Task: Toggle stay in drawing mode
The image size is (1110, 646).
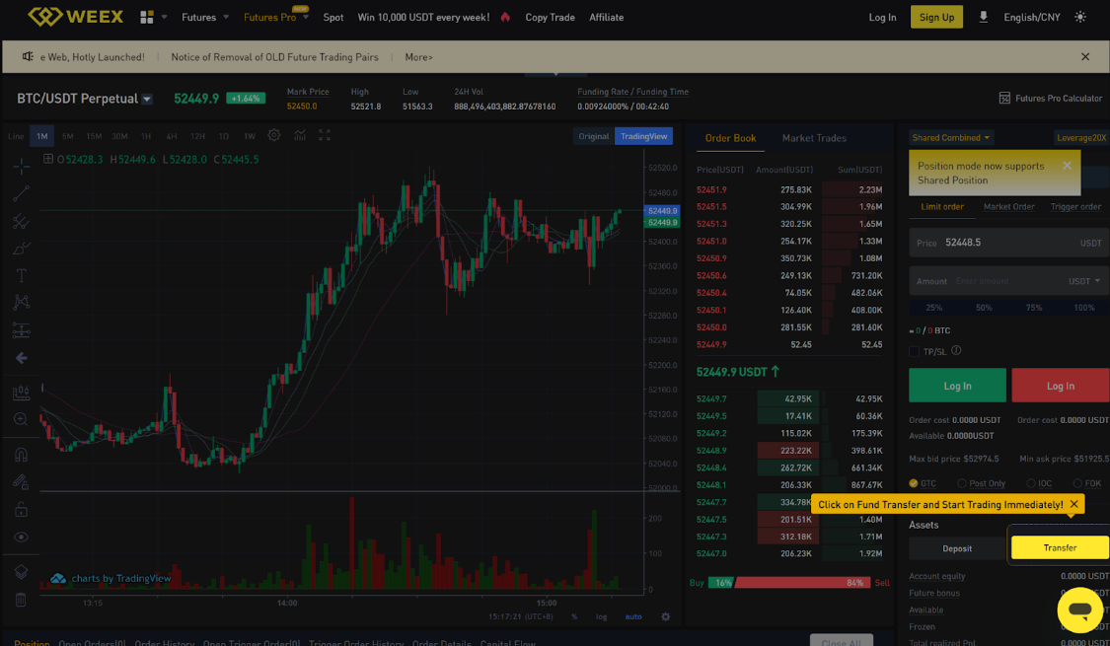Action: click(x=22, y=482)
